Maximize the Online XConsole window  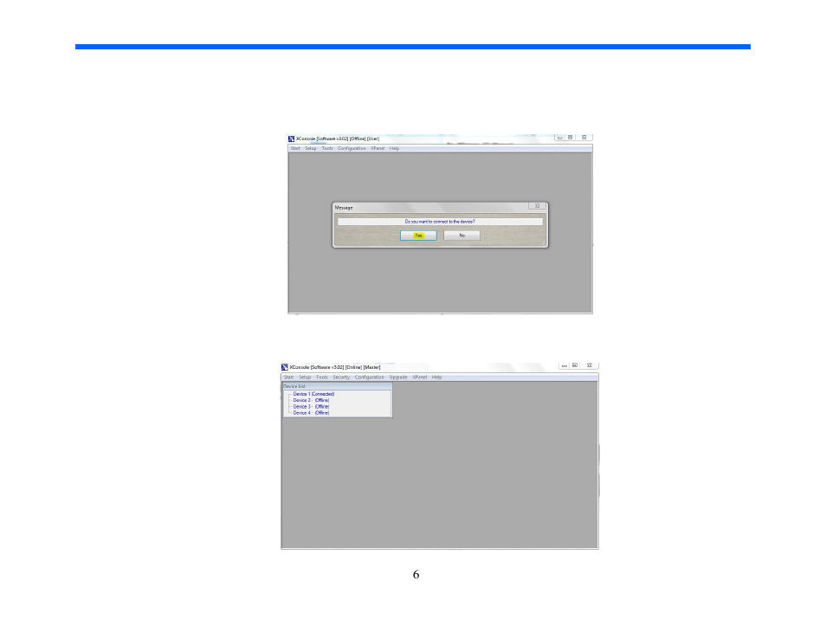point(575,365)
